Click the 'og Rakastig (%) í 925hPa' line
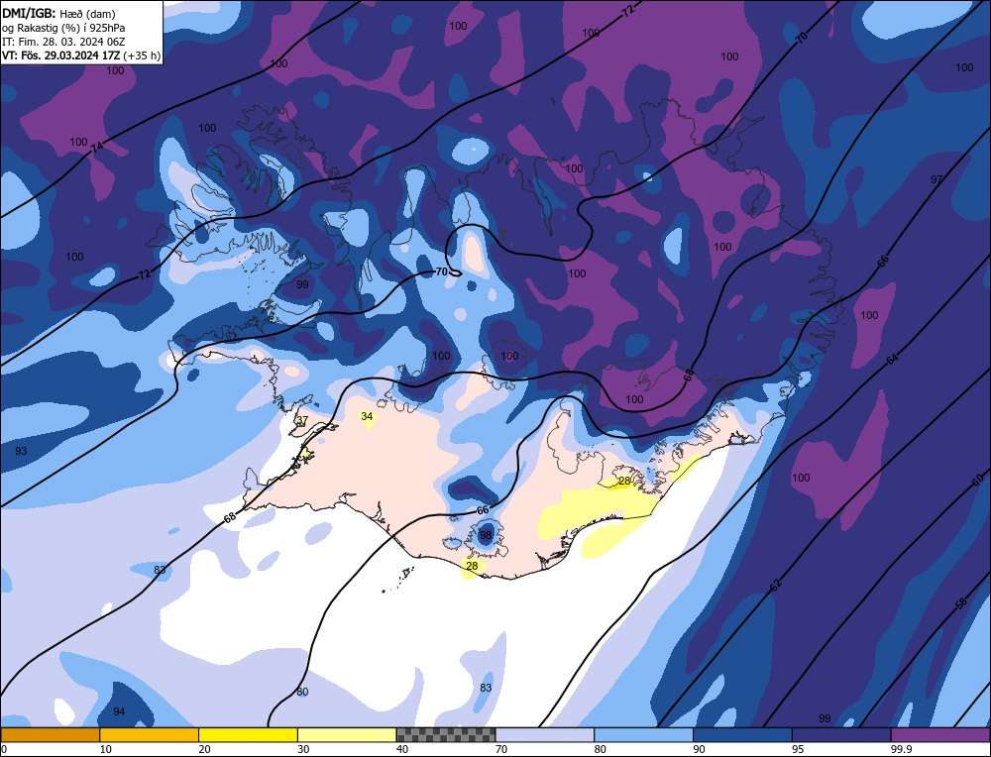This screenshot has width=991, height=757. click(63, 27)
